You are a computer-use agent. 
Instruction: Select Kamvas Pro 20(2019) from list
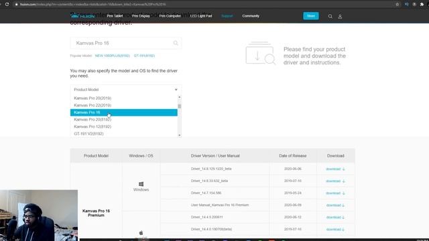click(x=123, y=98)
